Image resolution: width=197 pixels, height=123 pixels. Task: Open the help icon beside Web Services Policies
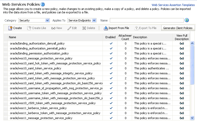(43, 4)
